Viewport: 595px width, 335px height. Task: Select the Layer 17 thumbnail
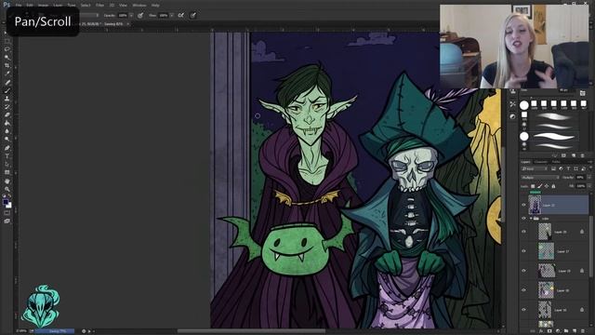(546, 251)
